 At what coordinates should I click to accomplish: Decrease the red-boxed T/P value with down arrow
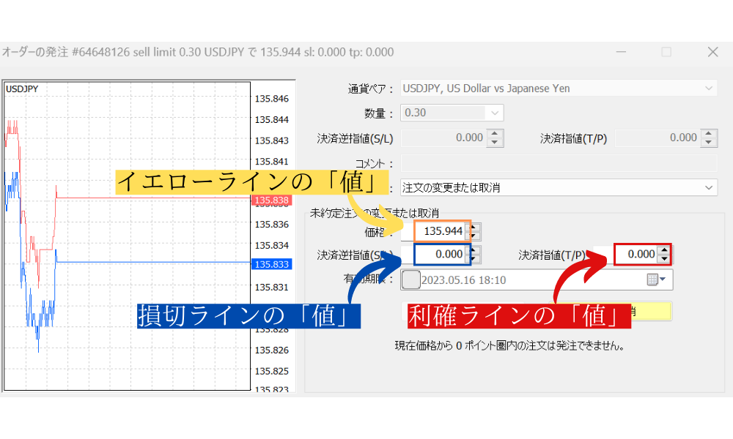click(664, 258)
